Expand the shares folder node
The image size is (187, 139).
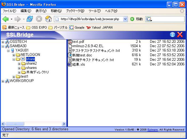point(19,68)
